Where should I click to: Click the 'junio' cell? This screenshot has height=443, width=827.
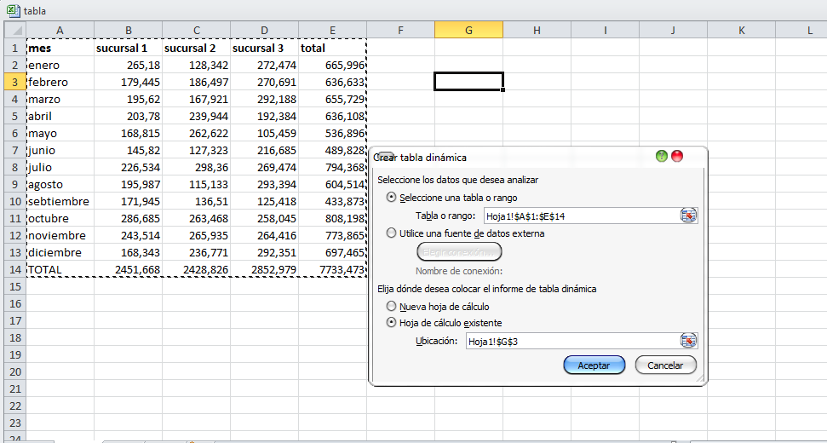pyautogui.click(x=60, y=150)
